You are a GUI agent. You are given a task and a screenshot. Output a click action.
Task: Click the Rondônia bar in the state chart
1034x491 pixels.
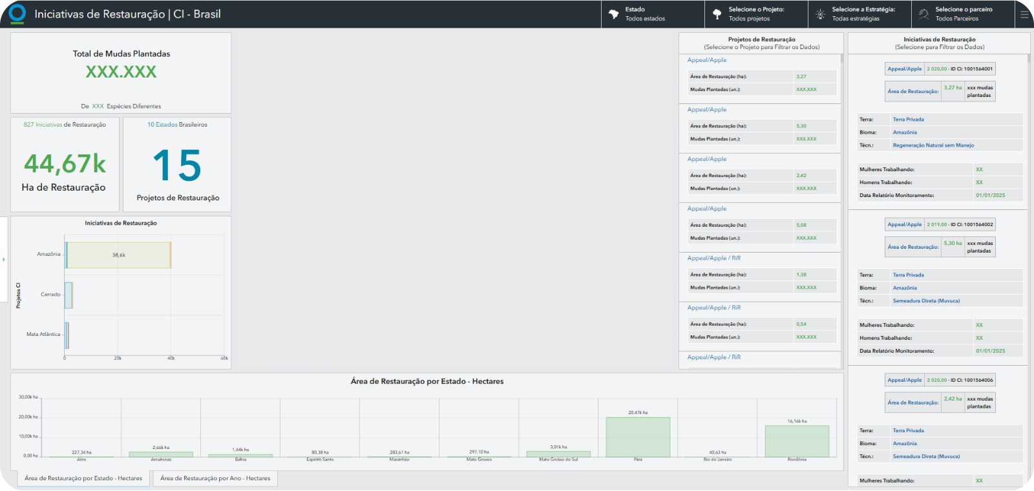click(797, 441)
